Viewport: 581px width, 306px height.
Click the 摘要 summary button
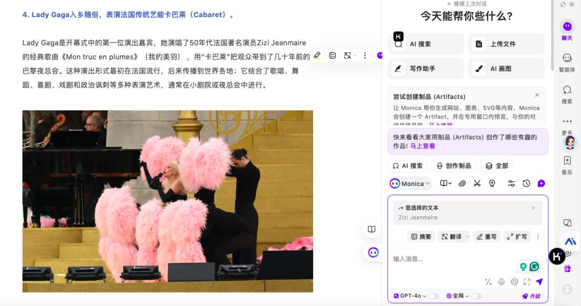421,236
